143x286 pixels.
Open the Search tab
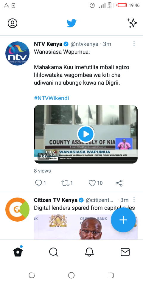click(53, 252)
